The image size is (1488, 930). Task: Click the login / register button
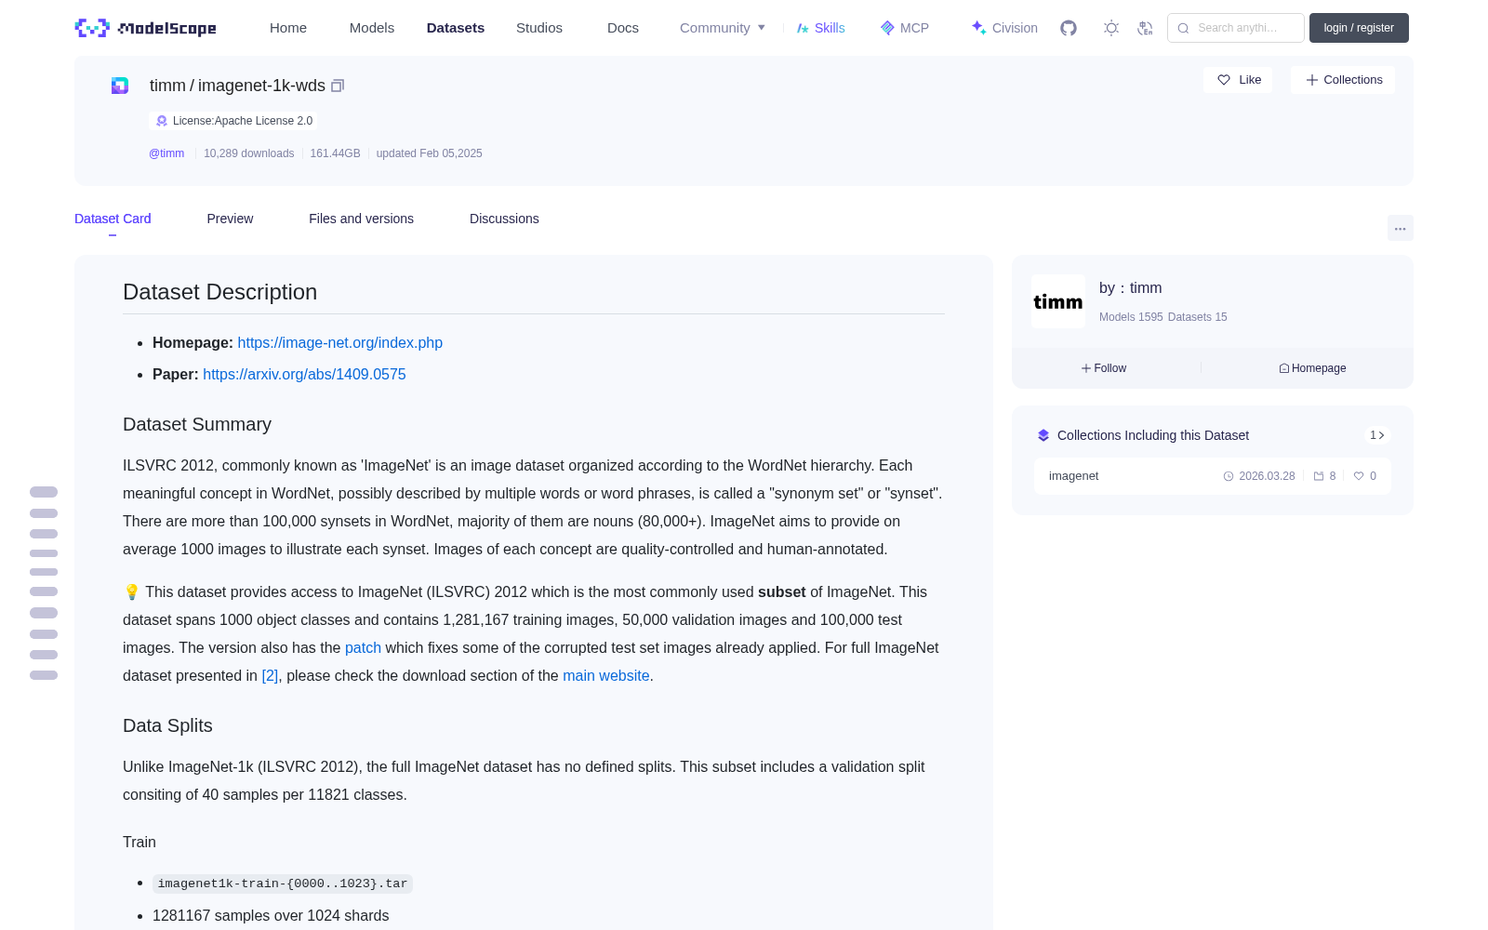1359,28
